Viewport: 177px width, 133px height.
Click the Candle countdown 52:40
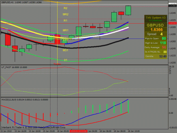163,56
